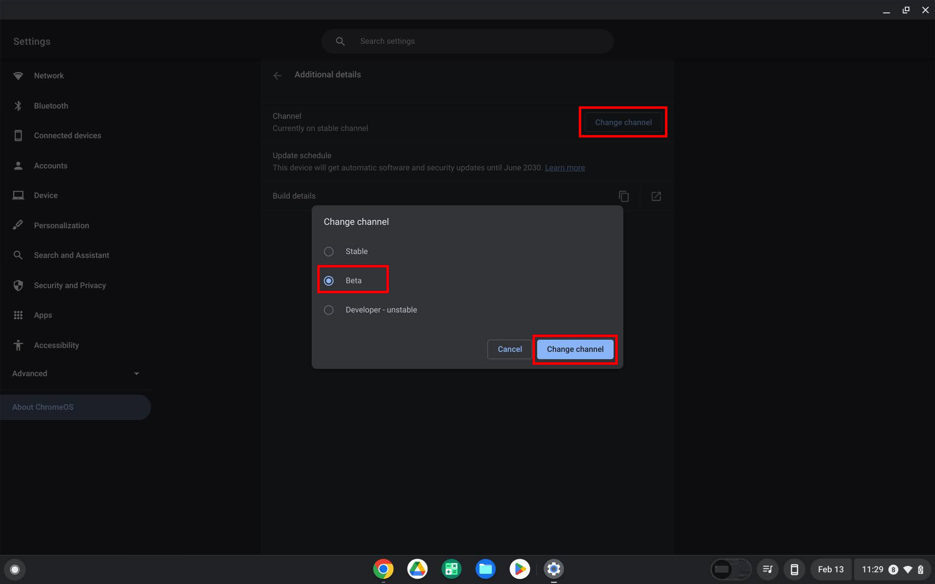This screenshot has height=584, width=935.
Task: Click the back arrow on Additional details
Action: coord(278,74)
